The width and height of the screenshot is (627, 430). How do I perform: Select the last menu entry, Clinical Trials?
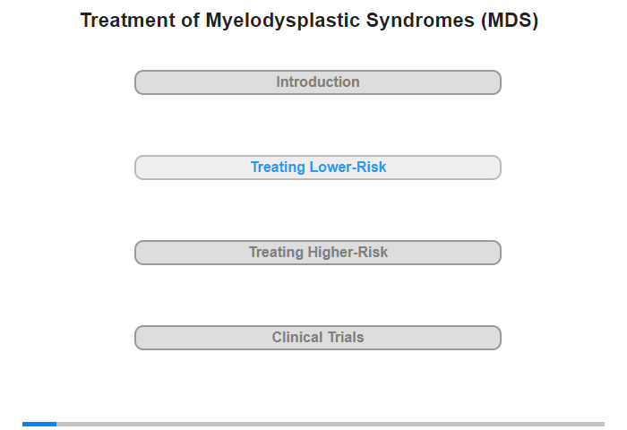coord(317,338)
